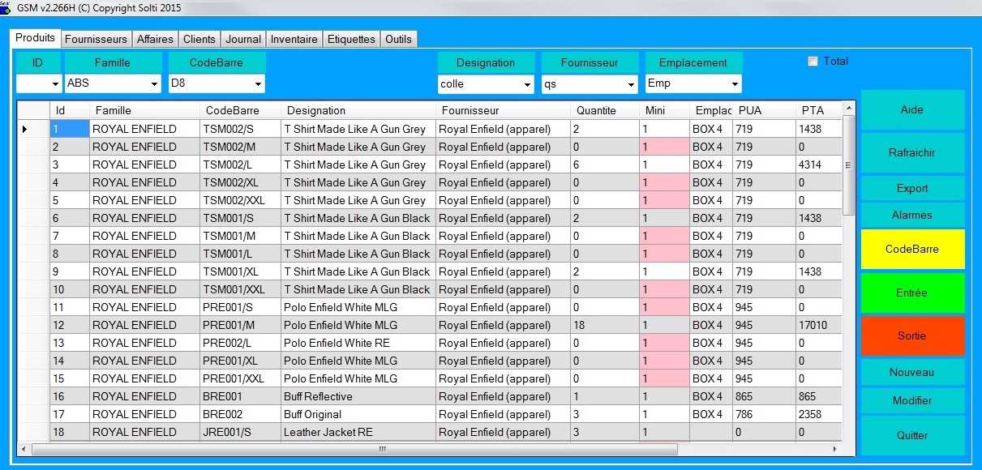
Task: Switch to the Fournisseurs tab
Action: click(x=96, y=38)
